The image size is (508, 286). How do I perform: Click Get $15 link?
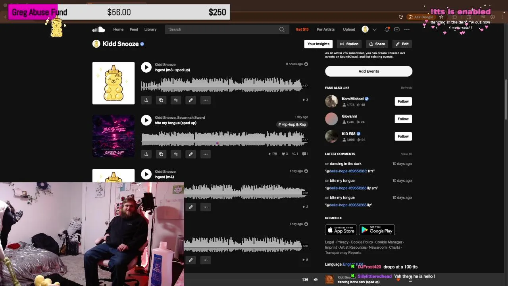point(302,29)
